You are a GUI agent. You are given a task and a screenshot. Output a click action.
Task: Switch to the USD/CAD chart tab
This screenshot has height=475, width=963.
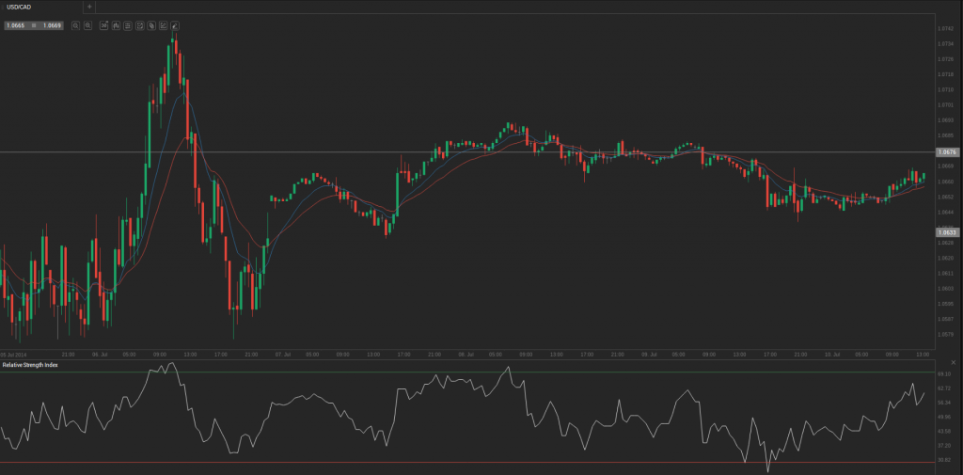tap(21, 7)
